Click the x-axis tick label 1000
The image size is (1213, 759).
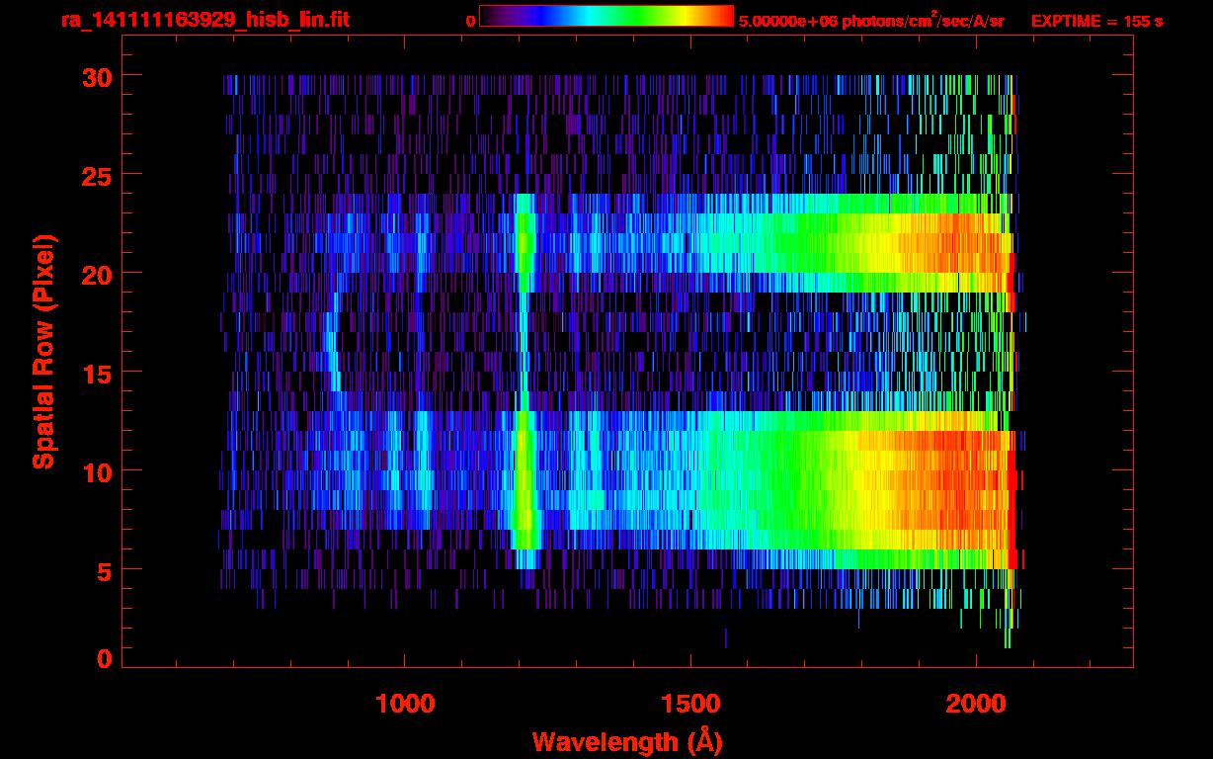tap(406, 703)
